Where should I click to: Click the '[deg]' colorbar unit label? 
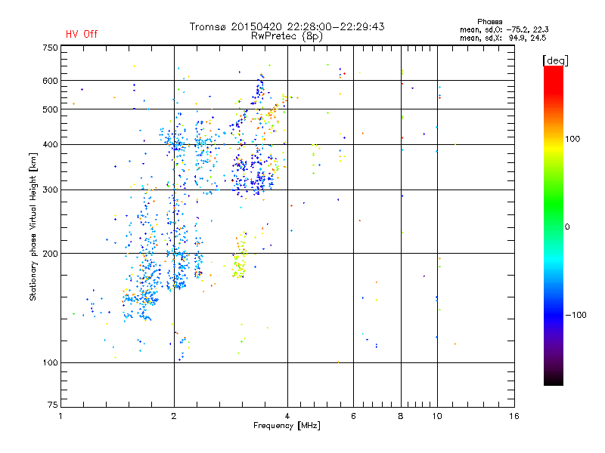click(x=555, y=60)
